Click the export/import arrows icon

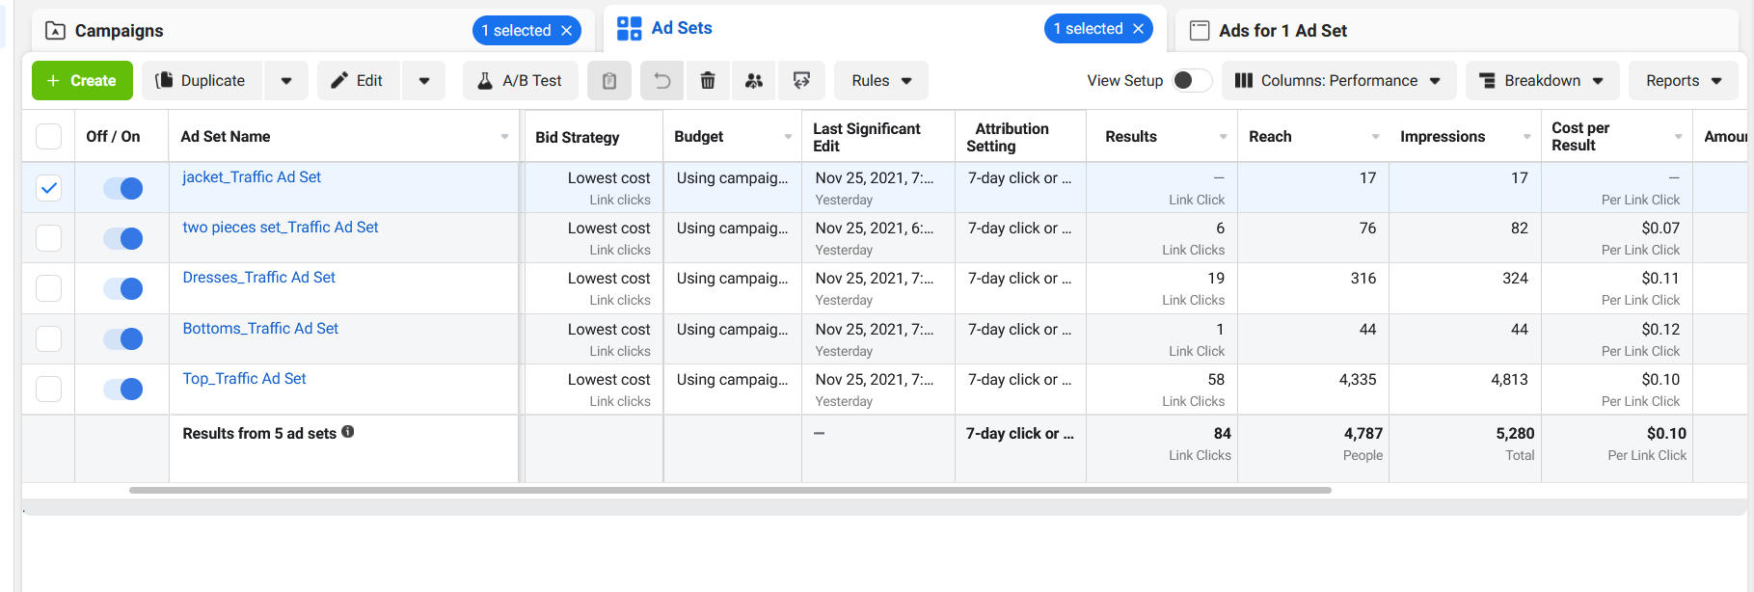(801, 81)
